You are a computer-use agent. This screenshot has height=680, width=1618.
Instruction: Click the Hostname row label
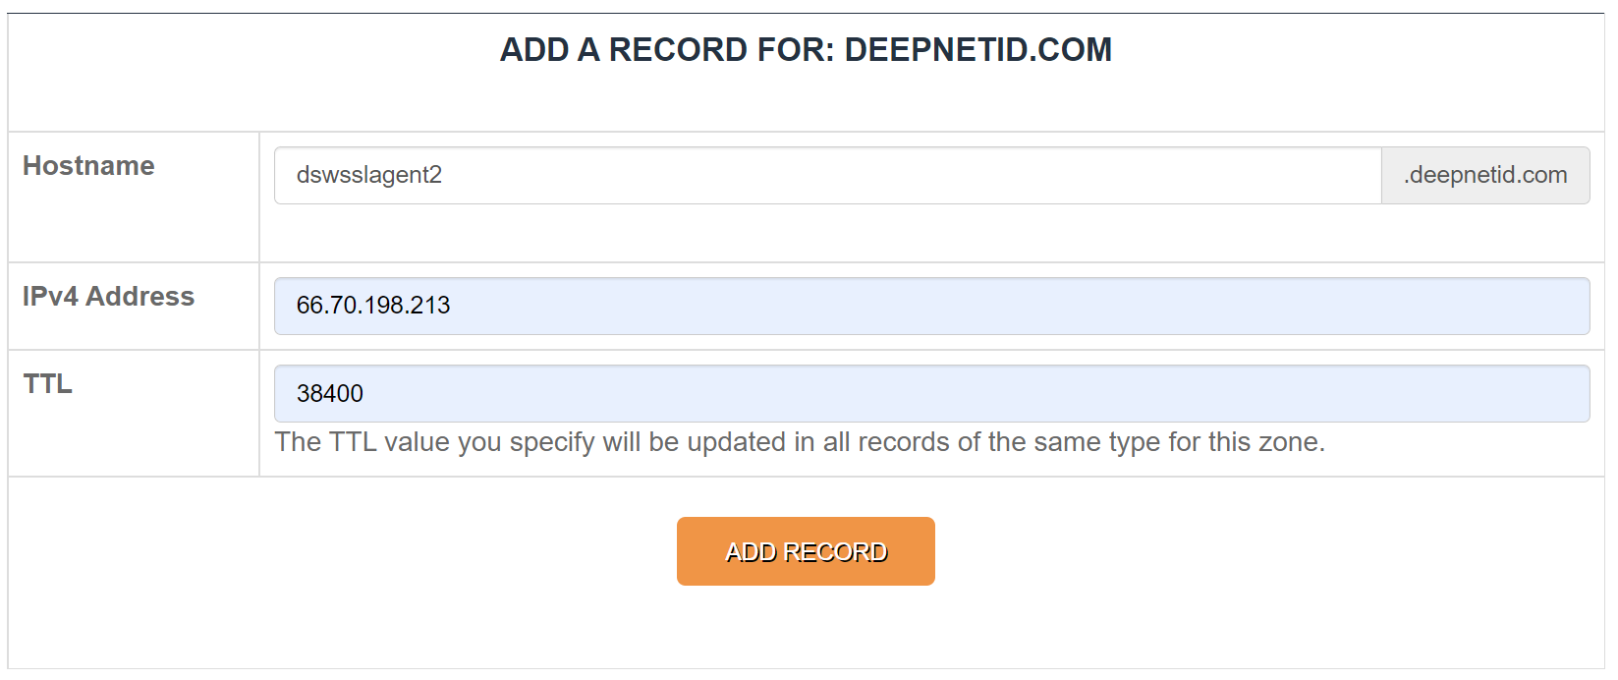click(88, 166)
